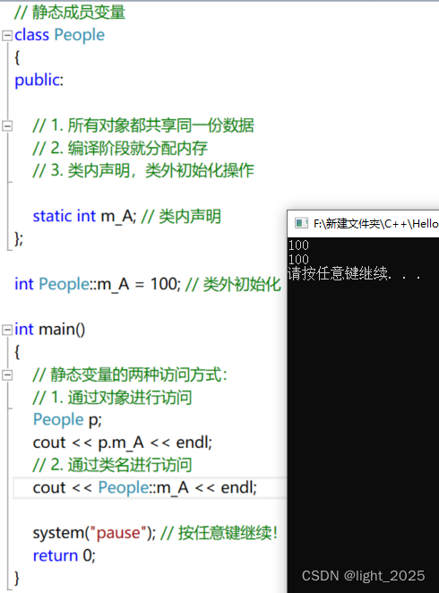Click the '// 静态成员变量' comment at top
Image resolution: width=439 pixels, height=593 pixels.
[70, 13]
